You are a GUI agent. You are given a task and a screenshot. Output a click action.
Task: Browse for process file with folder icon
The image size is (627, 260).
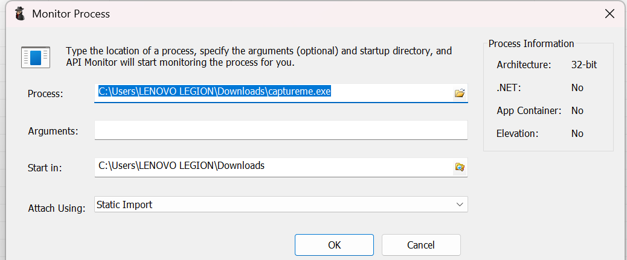click(x=460, y=93)
